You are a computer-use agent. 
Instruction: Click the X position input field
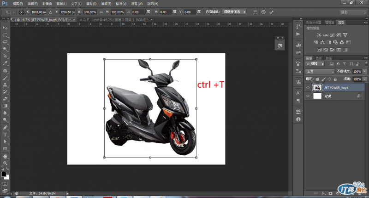click(x=39, y=12)
